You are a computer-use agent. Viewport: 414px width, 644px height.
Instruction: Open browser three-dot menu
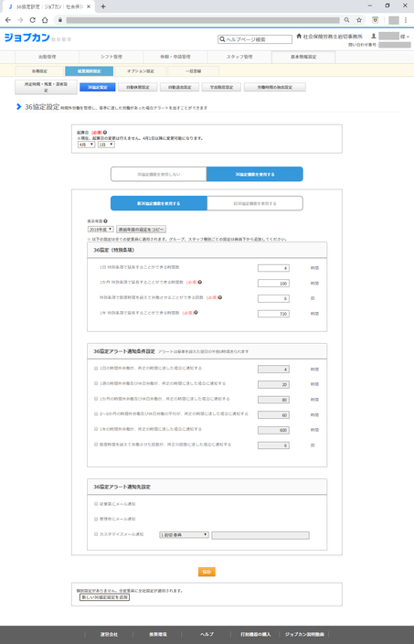click(406, 20)
